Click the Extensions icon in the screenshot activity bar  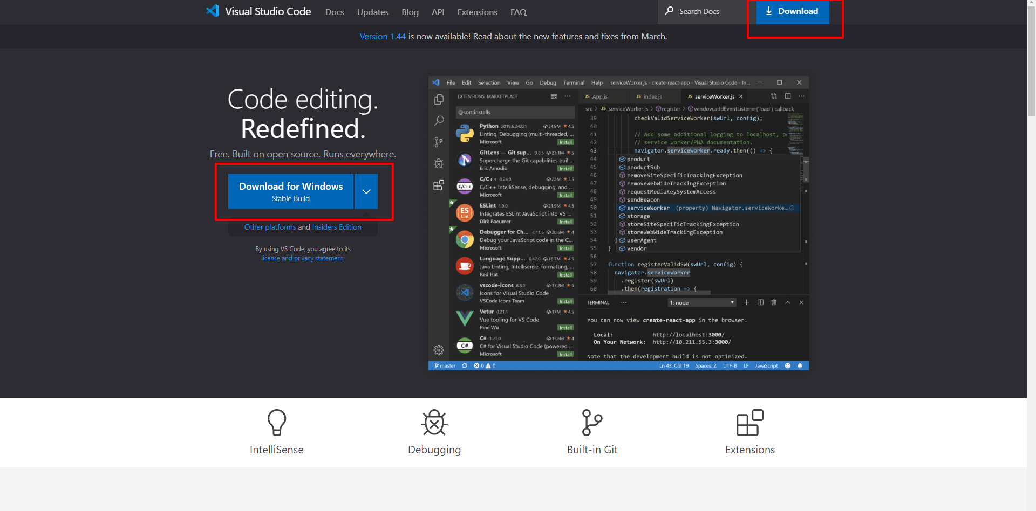pos(439,185)
